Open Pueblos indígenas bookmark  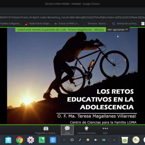(x=11, y=24)
